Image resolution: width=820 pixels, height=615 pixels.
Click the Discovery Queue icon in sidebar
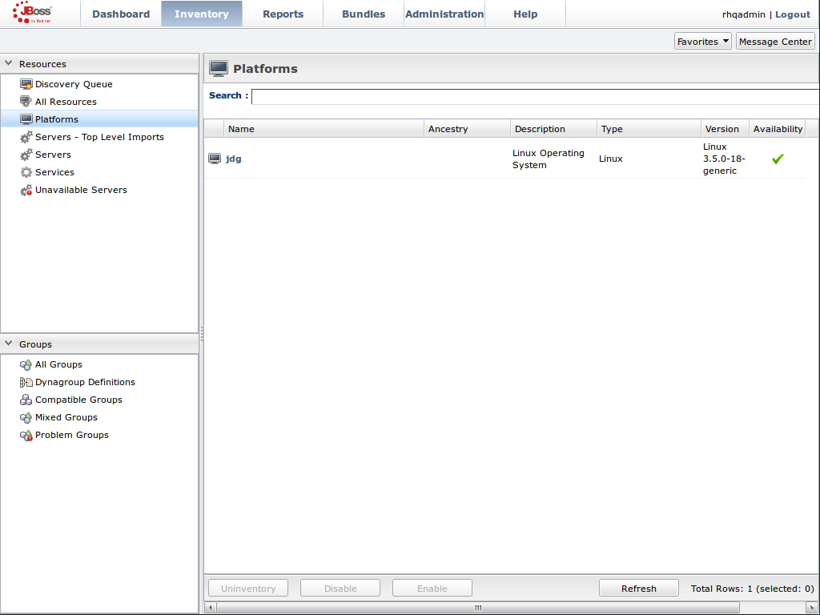point(26,84)
